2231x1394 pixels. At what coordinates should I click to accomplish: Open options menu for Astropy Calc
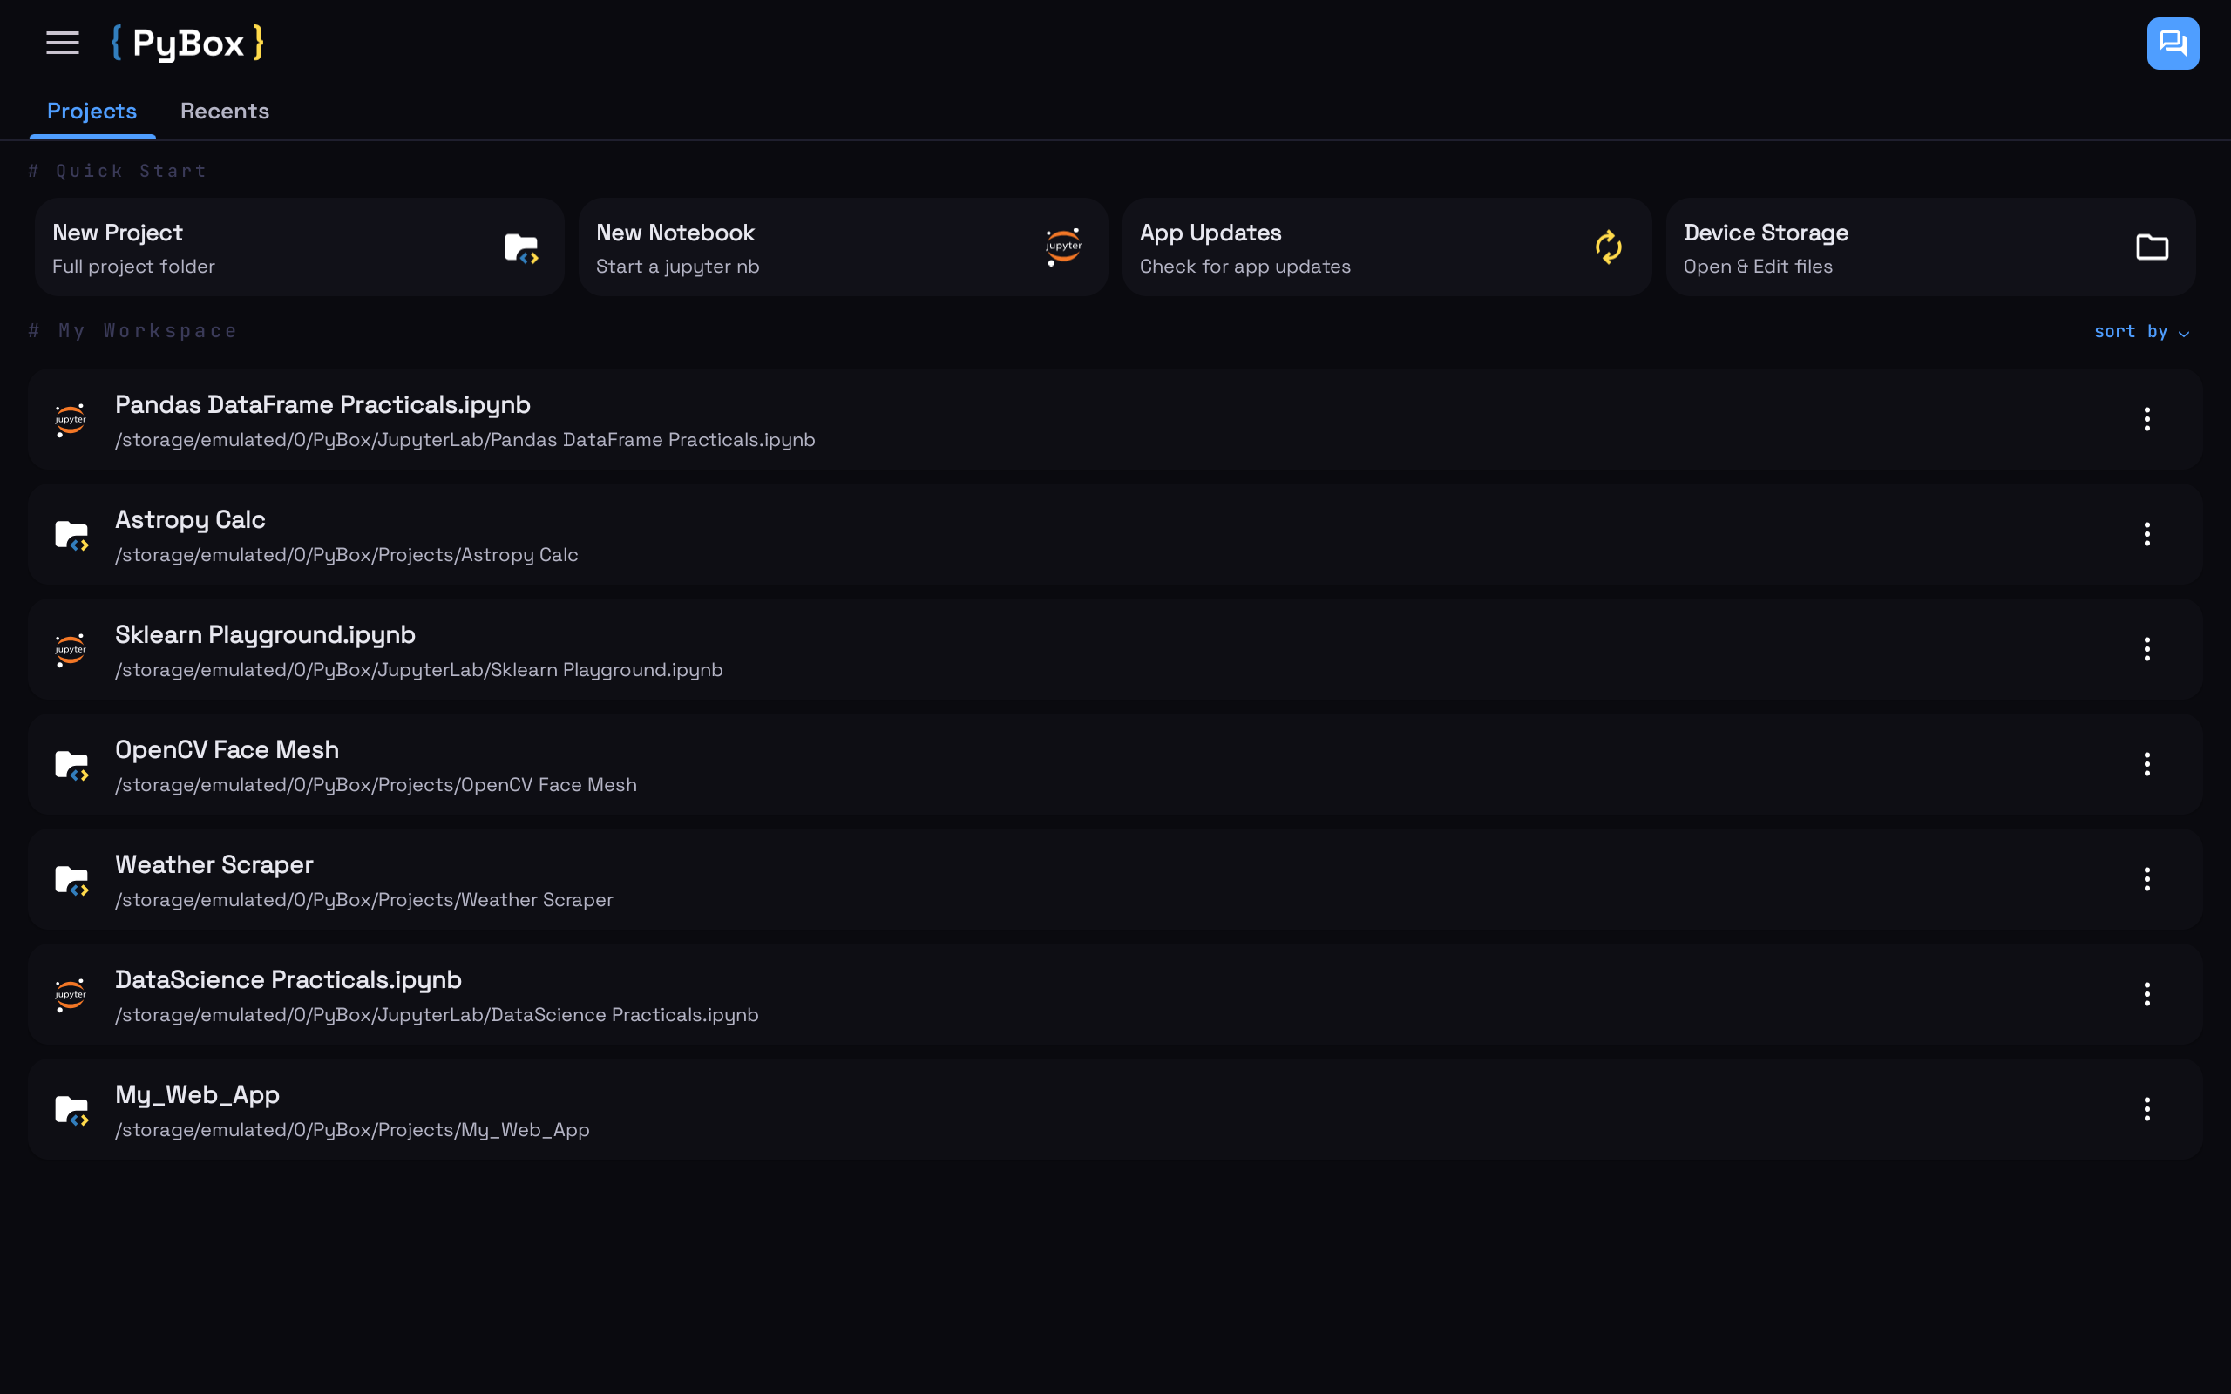pos(2147,535)
